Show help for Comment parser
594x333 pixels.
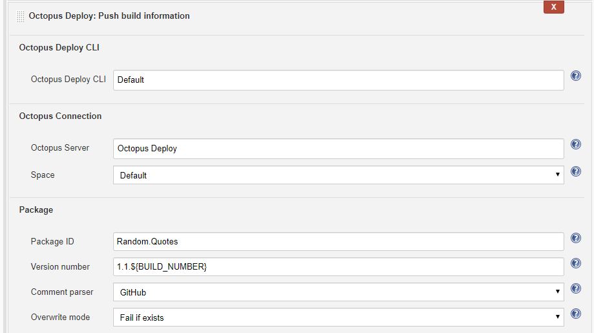tap(576, 288)
